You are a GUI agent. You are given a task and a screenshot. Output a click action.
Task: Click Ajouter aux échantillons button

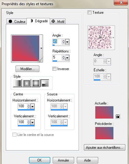pos(105,148)
